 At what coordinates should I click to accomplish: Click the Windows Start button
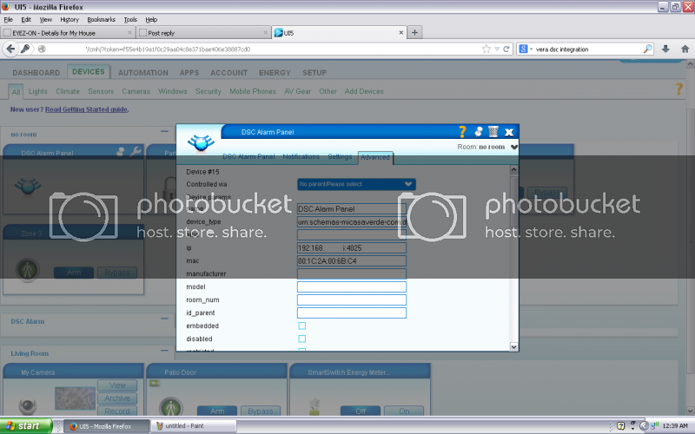coord(25,426)
